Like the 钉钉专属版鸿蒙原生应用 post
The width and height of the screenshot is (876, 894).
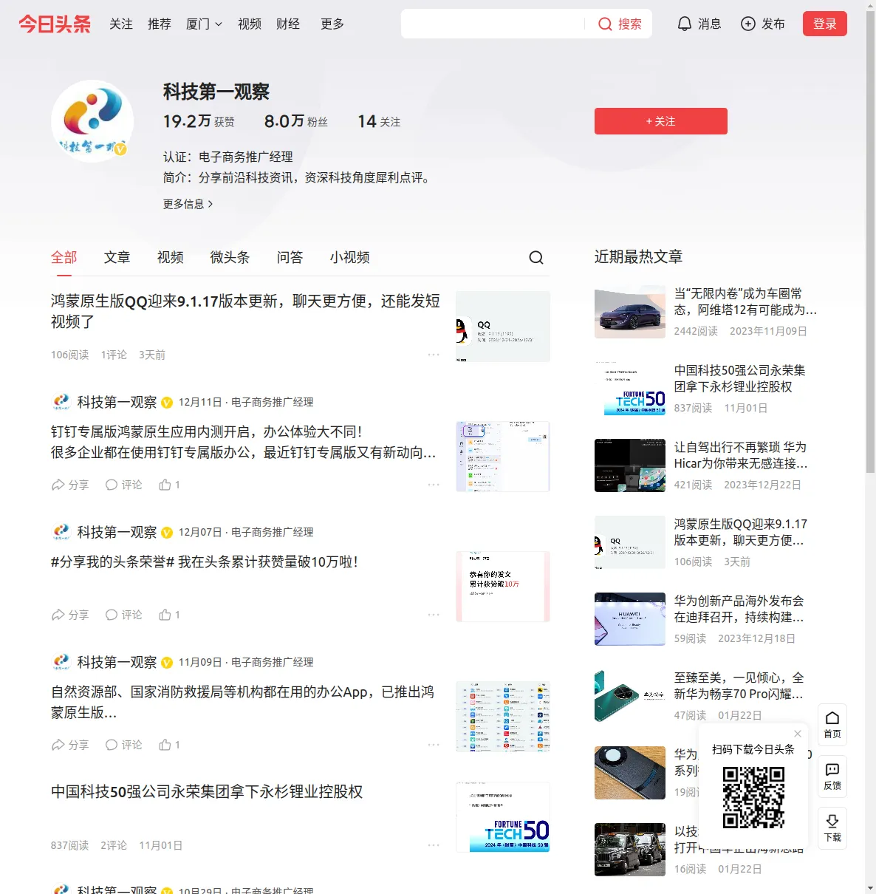tap(170, 485)
